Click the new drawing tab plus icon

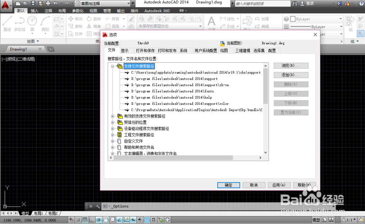tap(50, 49)
